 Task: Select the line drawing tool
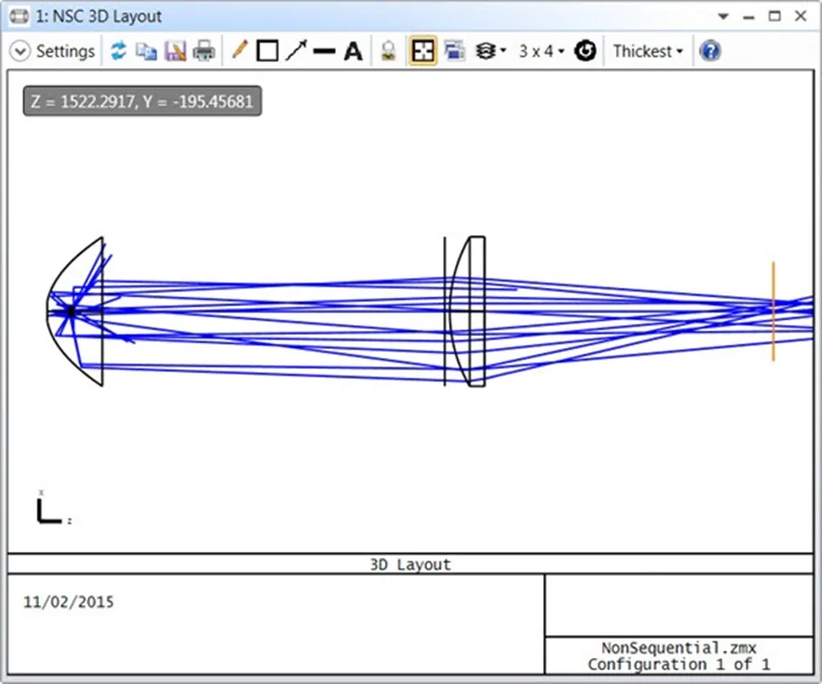tap(324, 50)
